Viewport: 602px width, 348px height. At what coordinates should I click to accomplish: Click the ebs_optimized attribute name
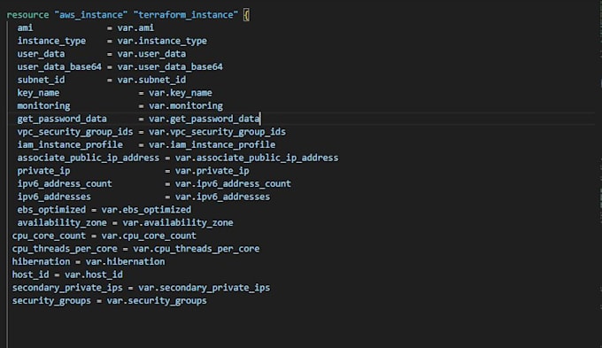click(x=51, y=210)
